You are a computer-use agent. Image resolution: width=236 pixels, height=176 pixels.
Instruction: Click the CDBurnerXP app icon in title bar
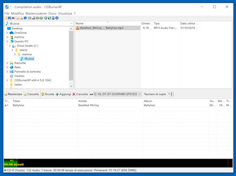pos(7,7)
